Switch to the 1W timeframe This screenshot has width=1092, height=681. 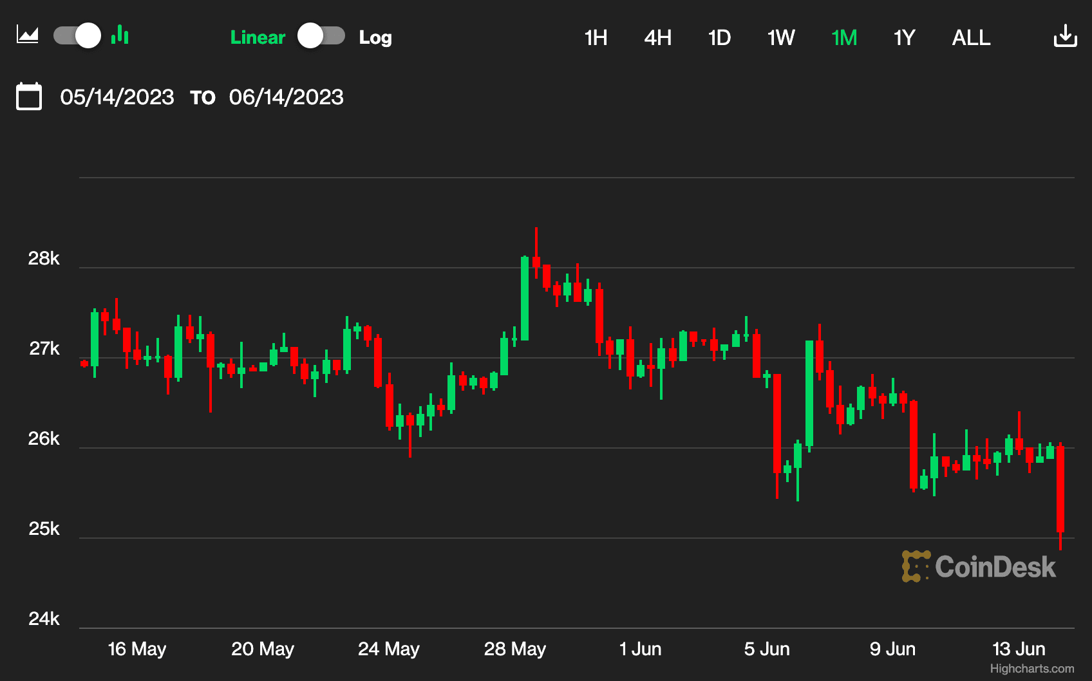click(x=781, y=37)
